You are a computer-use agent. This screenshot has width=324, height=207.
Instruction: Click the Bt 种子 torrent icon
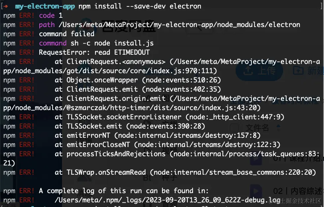tap(147, 178)
